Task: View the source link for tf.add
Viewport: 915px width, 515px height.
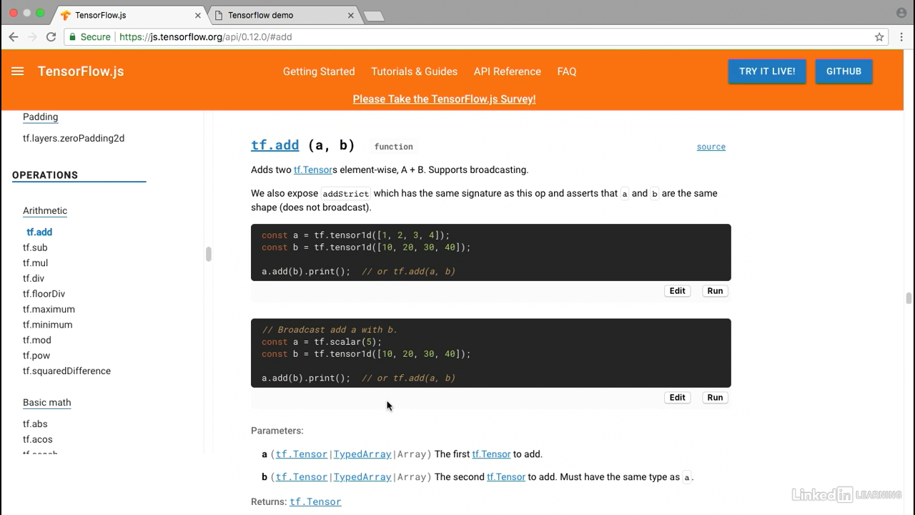Action: [x=711, y=147]
